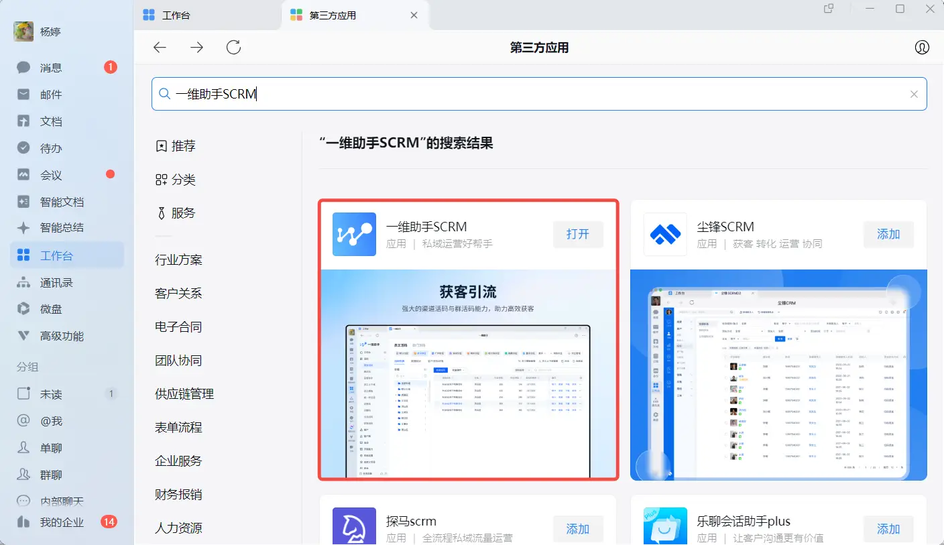The width and height of the screenshot is (944, 545).
Task: Select the 推荐 recommended menu item
Action: pos(176,146)
